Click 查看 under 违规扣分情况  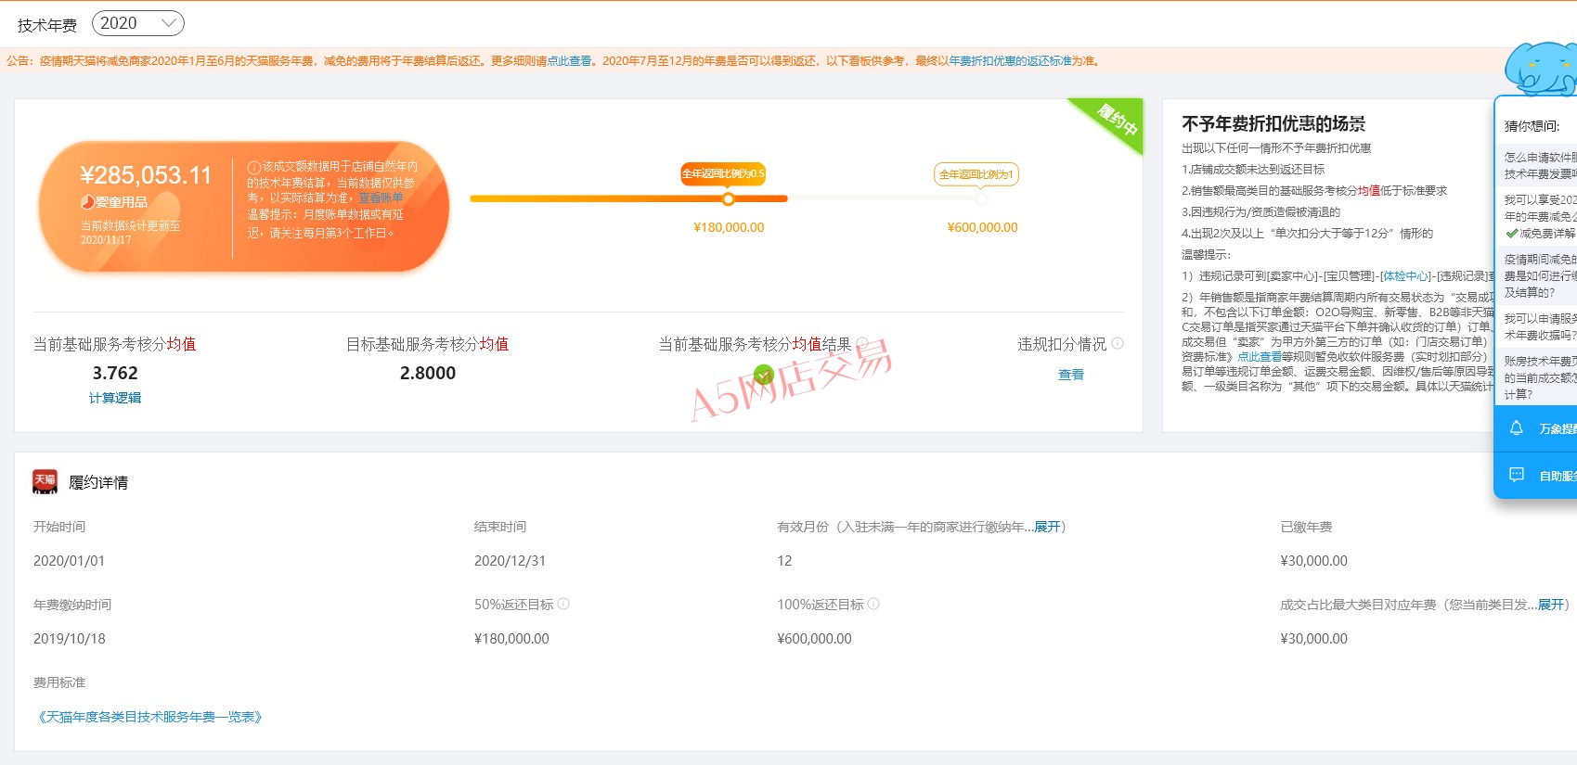coord(1070,375)
